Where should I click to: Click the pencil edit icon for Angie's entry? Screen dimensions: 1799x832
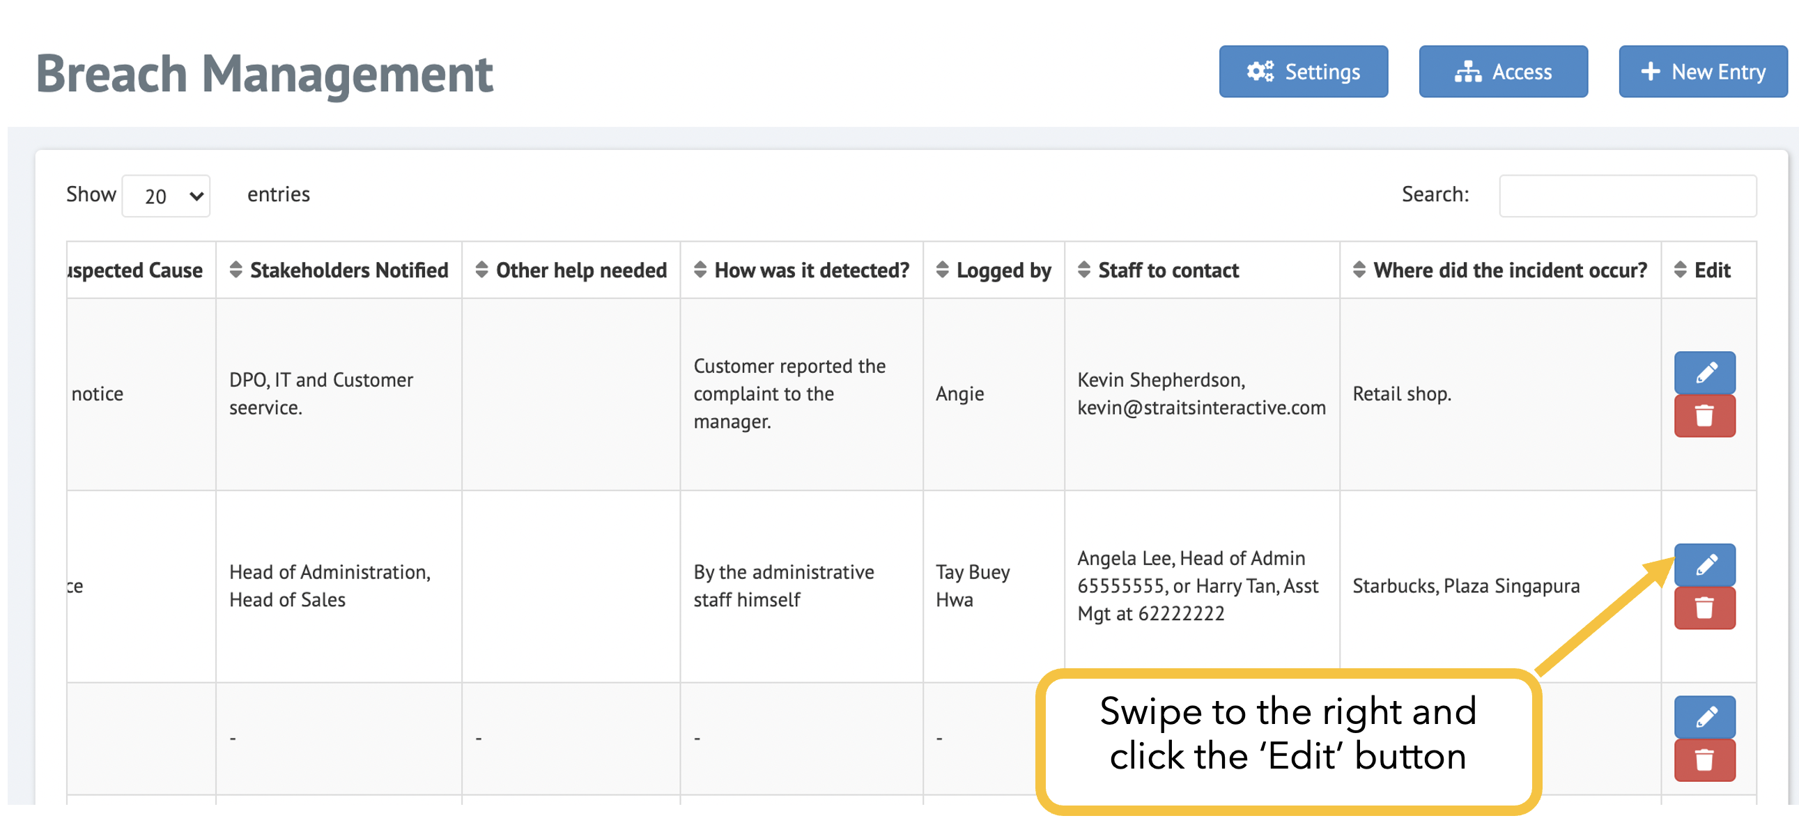[x=1704, y=372]
